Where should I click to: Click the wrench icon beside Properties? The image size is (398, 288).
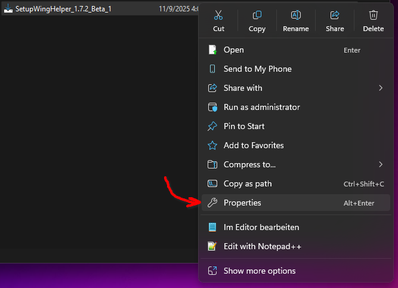pyautogui.click(x=212, y=203)
